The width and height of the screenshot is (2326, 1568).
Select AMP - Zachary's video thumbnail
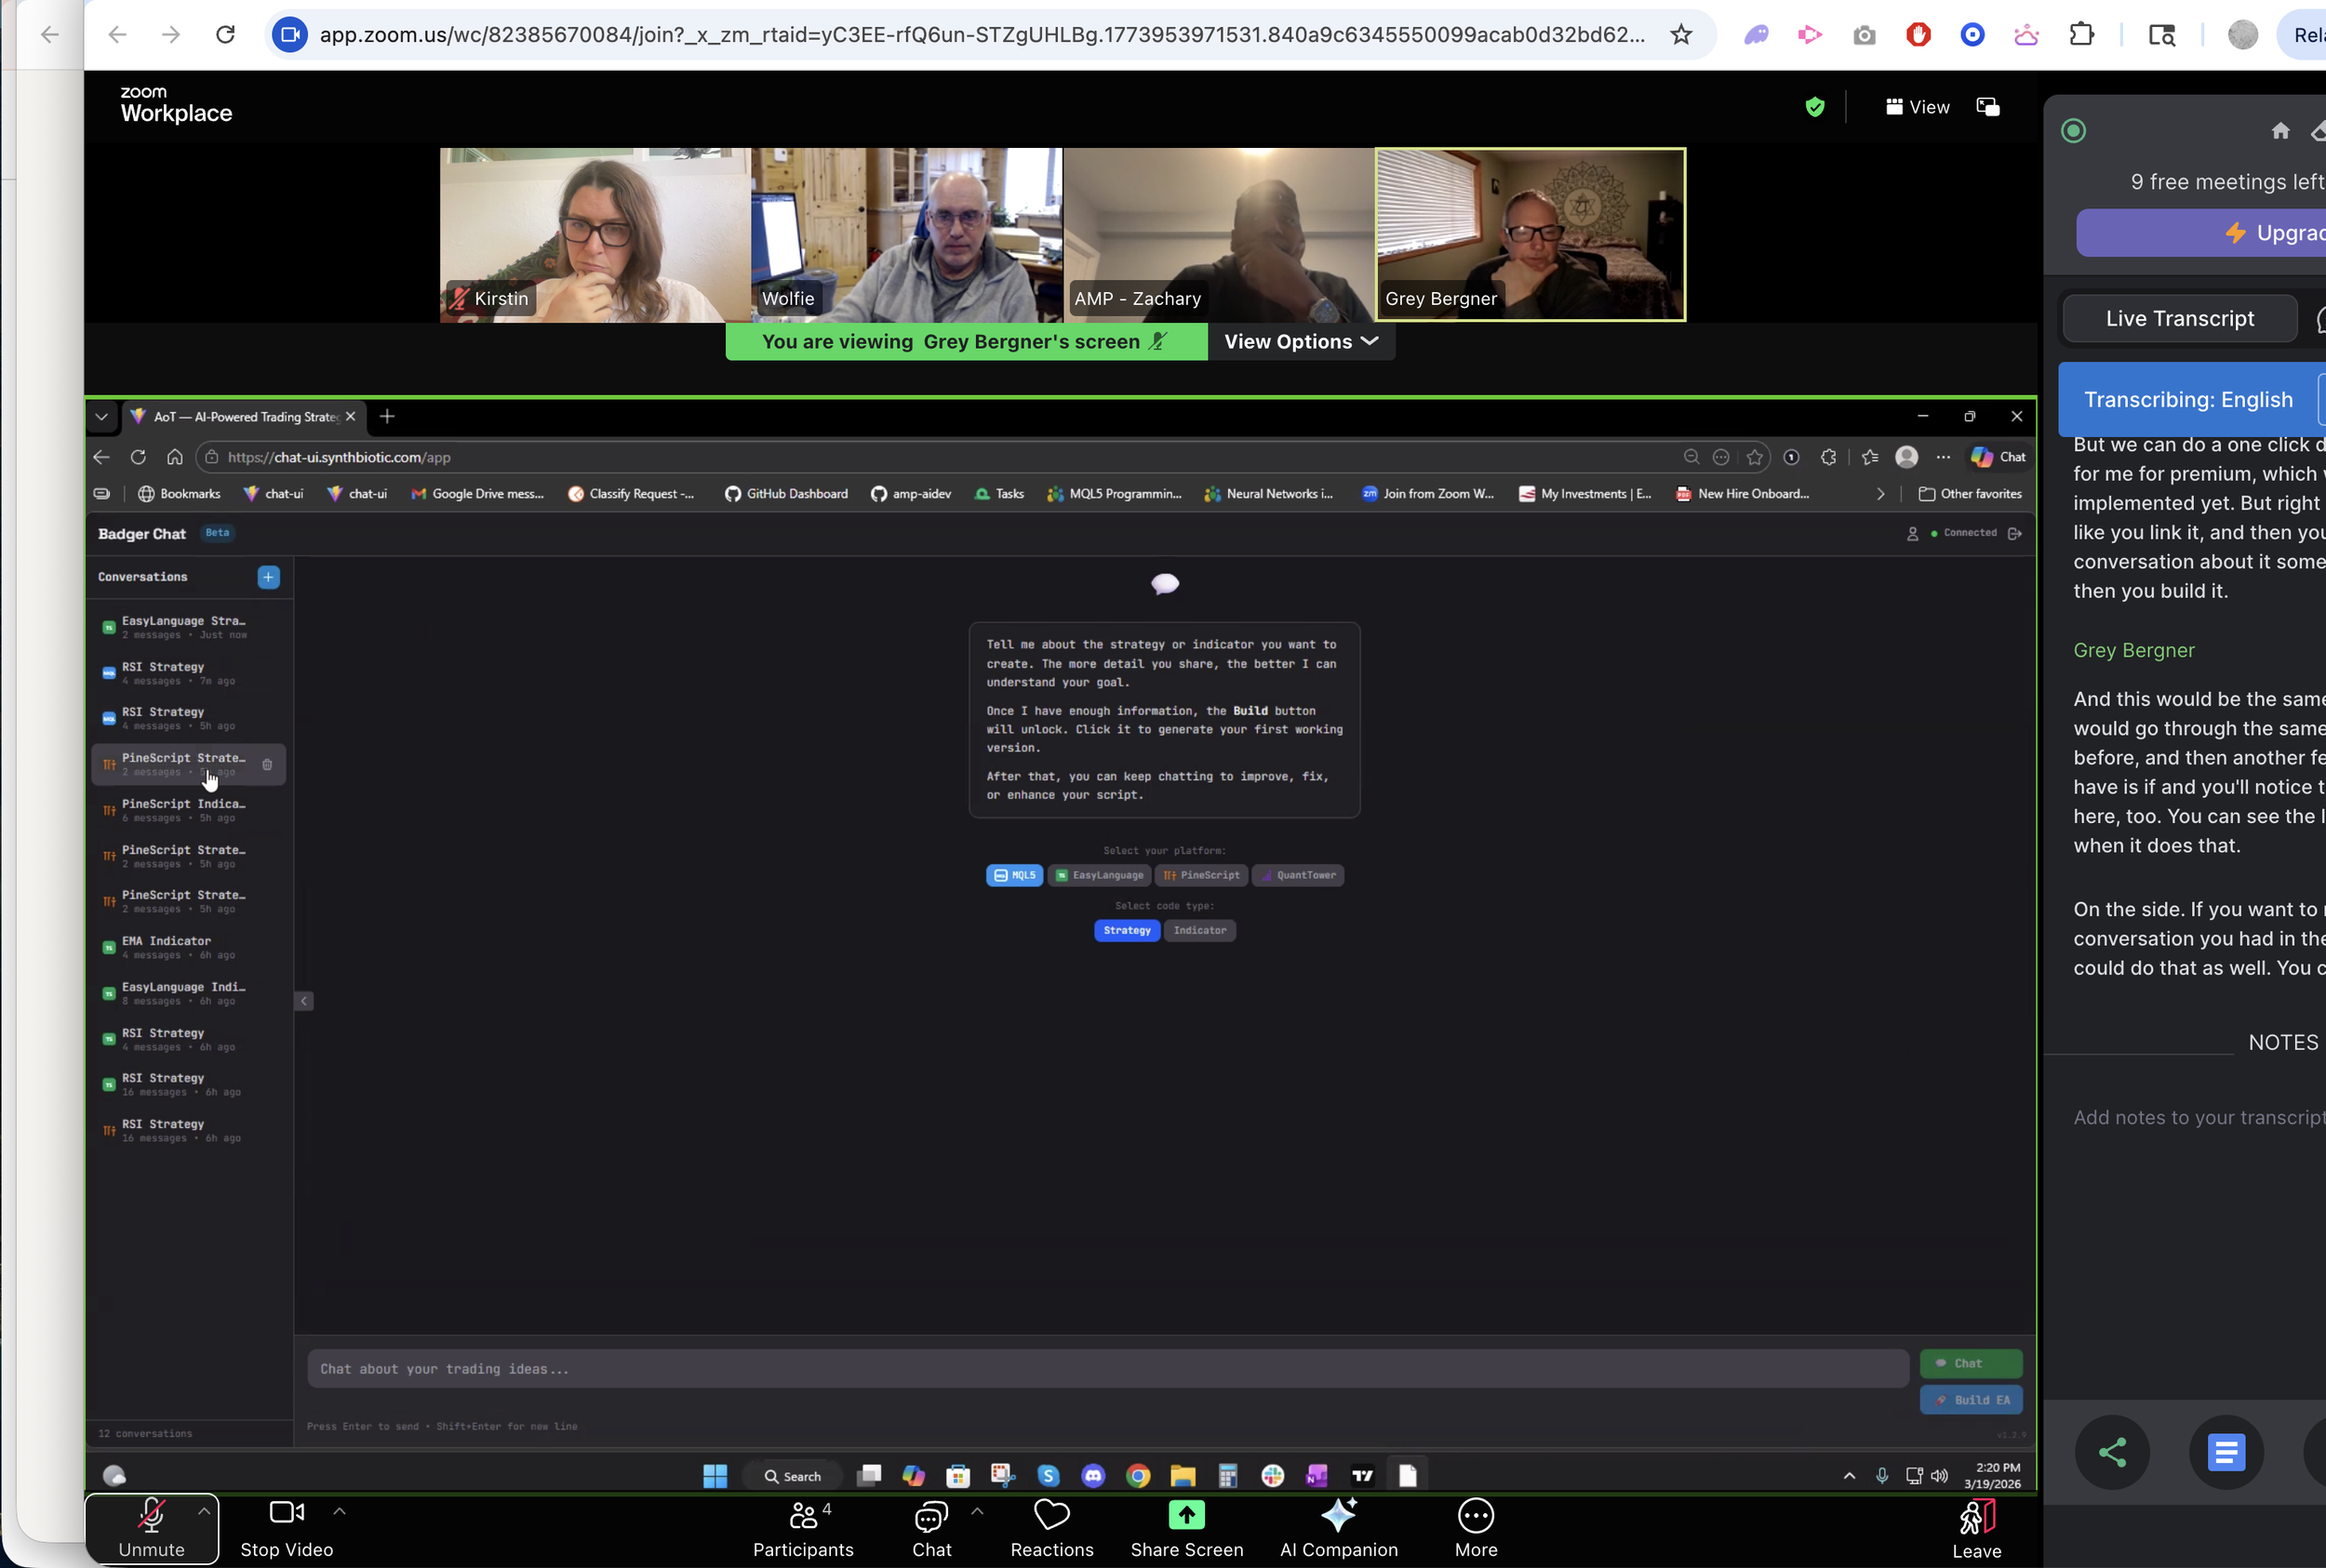(x=1219, y=235)
